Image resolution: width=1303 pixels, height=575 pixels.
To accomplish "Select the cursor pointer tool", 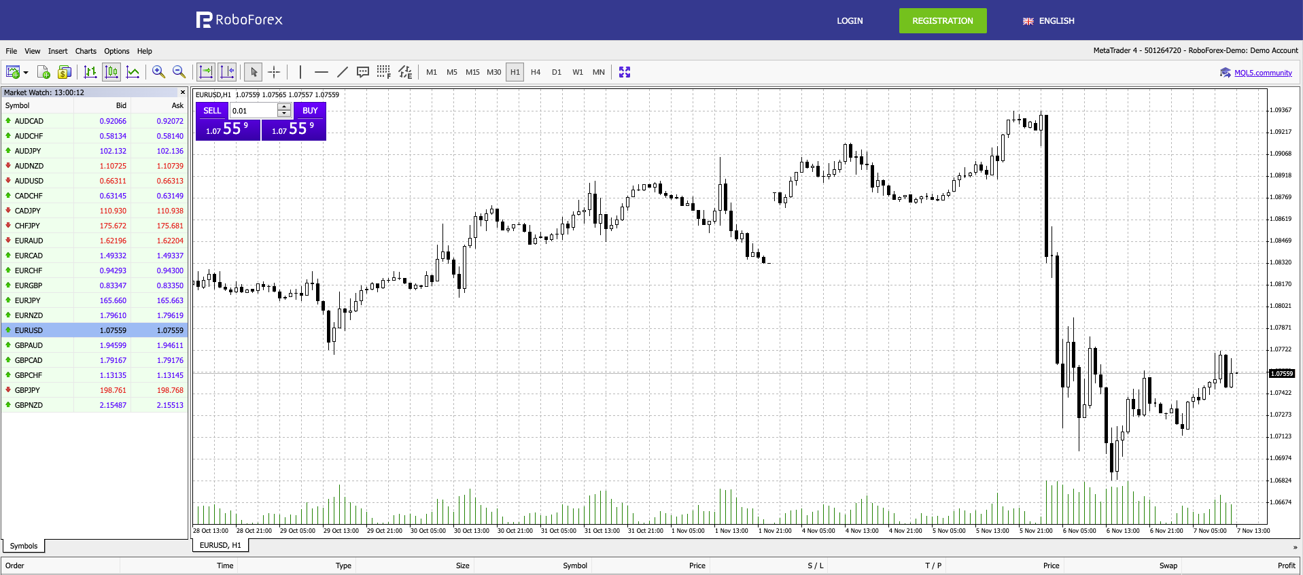I will (254, 72).
